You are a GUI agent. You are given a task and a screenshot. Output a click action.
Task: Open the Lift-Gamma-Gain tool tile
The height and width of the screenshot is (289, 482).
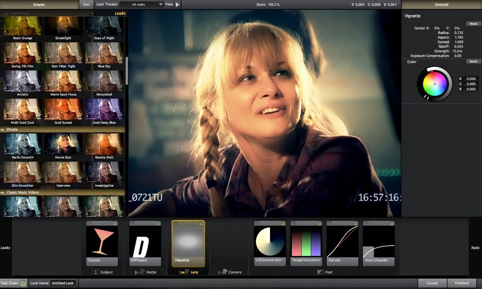270,243
